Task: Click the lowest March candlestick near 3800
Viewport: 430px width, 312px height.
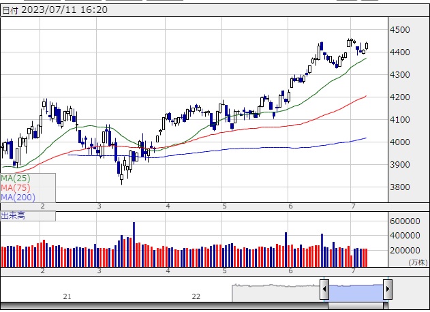Action: coord(121,175)
